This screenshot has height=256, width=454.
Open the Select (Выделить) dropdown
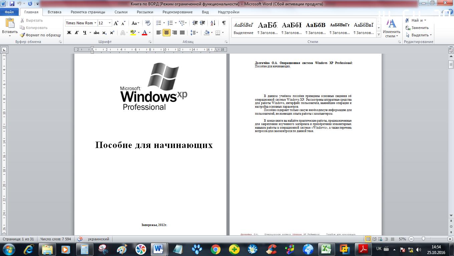pos(419,35)
